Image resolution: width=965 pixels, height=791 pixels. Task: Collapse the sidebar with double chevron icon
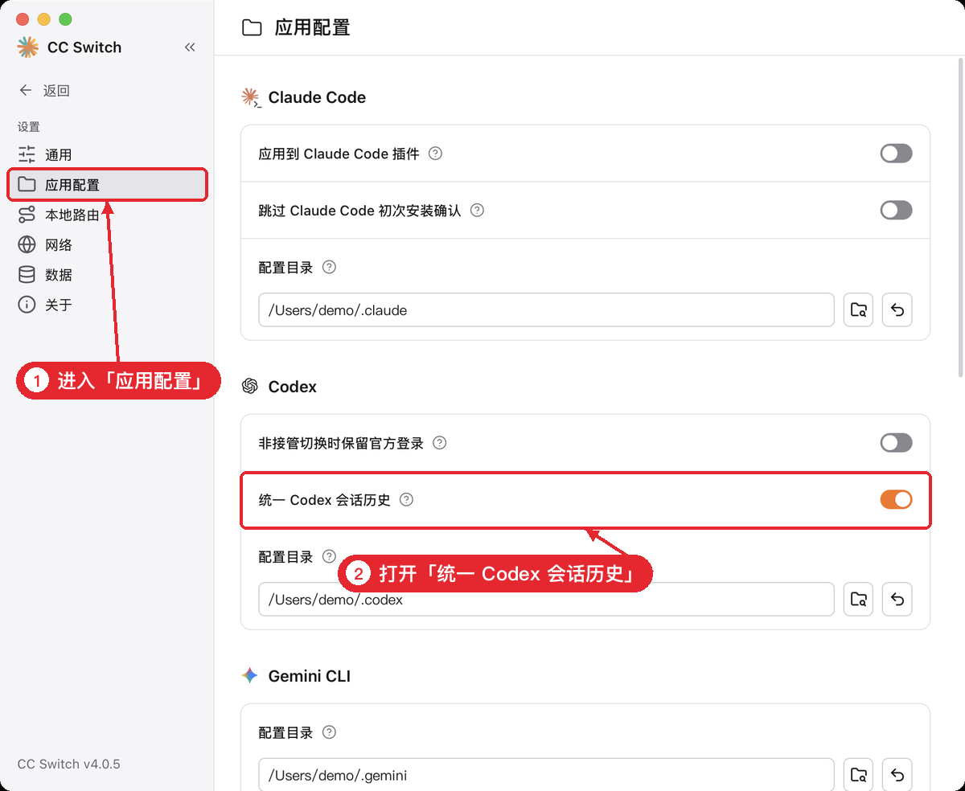coord(190,47)
